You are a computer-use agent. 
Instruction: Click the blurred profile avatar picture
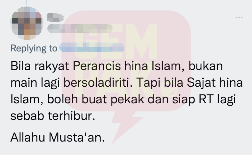(27, 23)
